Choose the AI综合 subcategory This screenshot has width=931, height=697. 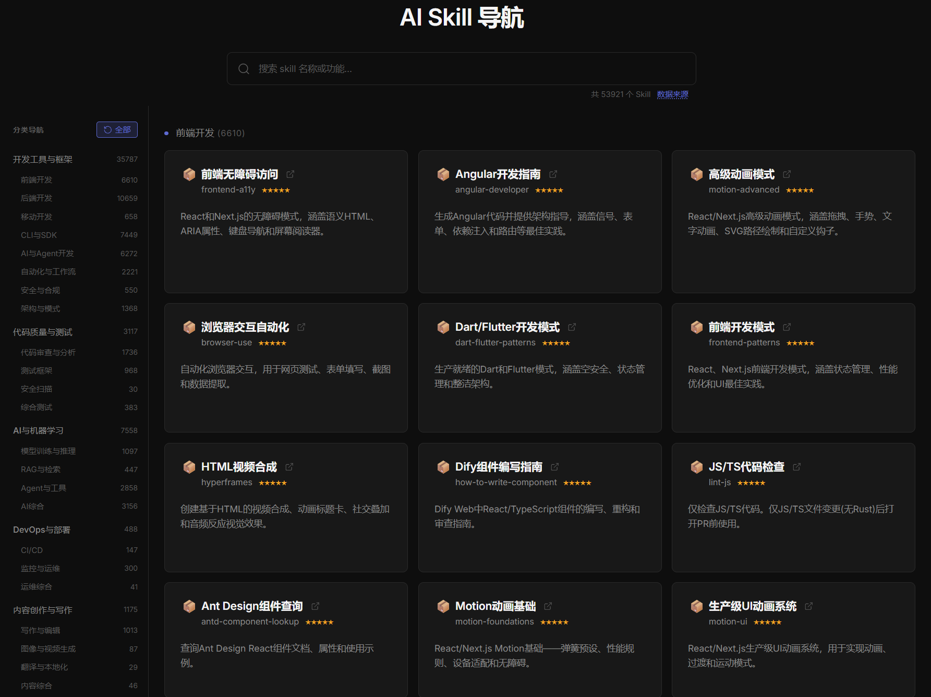click(x=78, y=506)
